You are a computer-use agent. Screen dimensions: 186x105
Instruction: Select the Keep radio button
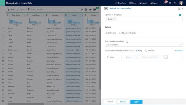(136, 51)
